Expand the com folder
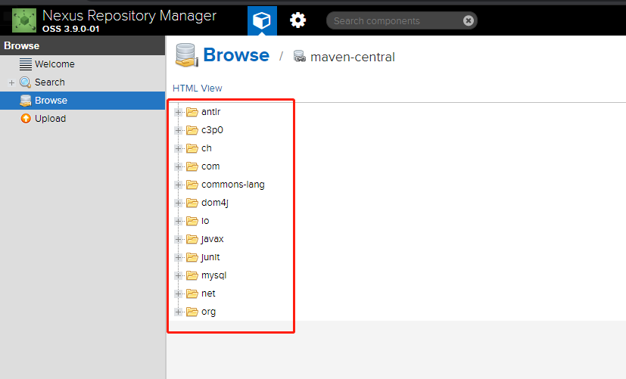 pyautogui.click(x=179, y=166)
